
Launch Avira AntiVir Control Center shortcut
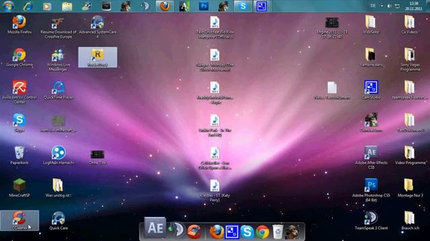tap(19, 92)
